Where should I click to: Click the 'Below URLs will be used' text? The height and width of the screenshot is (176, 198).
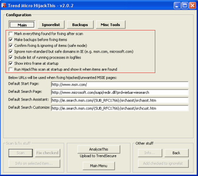63,78
